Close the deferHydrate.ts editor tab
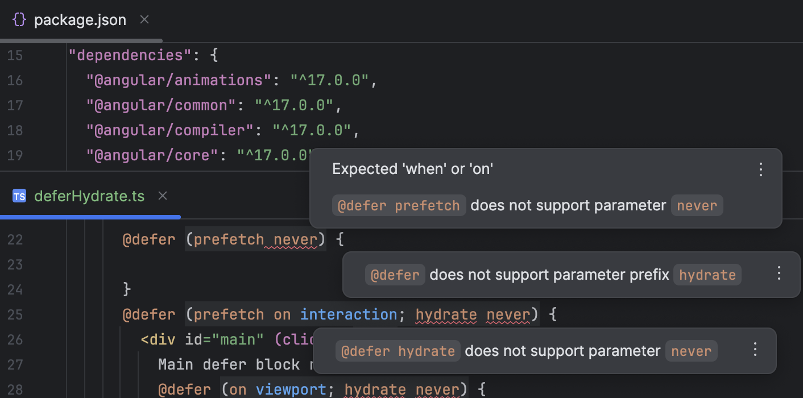Viewport: 803px width, 398px height. click(x=163, y=196)
